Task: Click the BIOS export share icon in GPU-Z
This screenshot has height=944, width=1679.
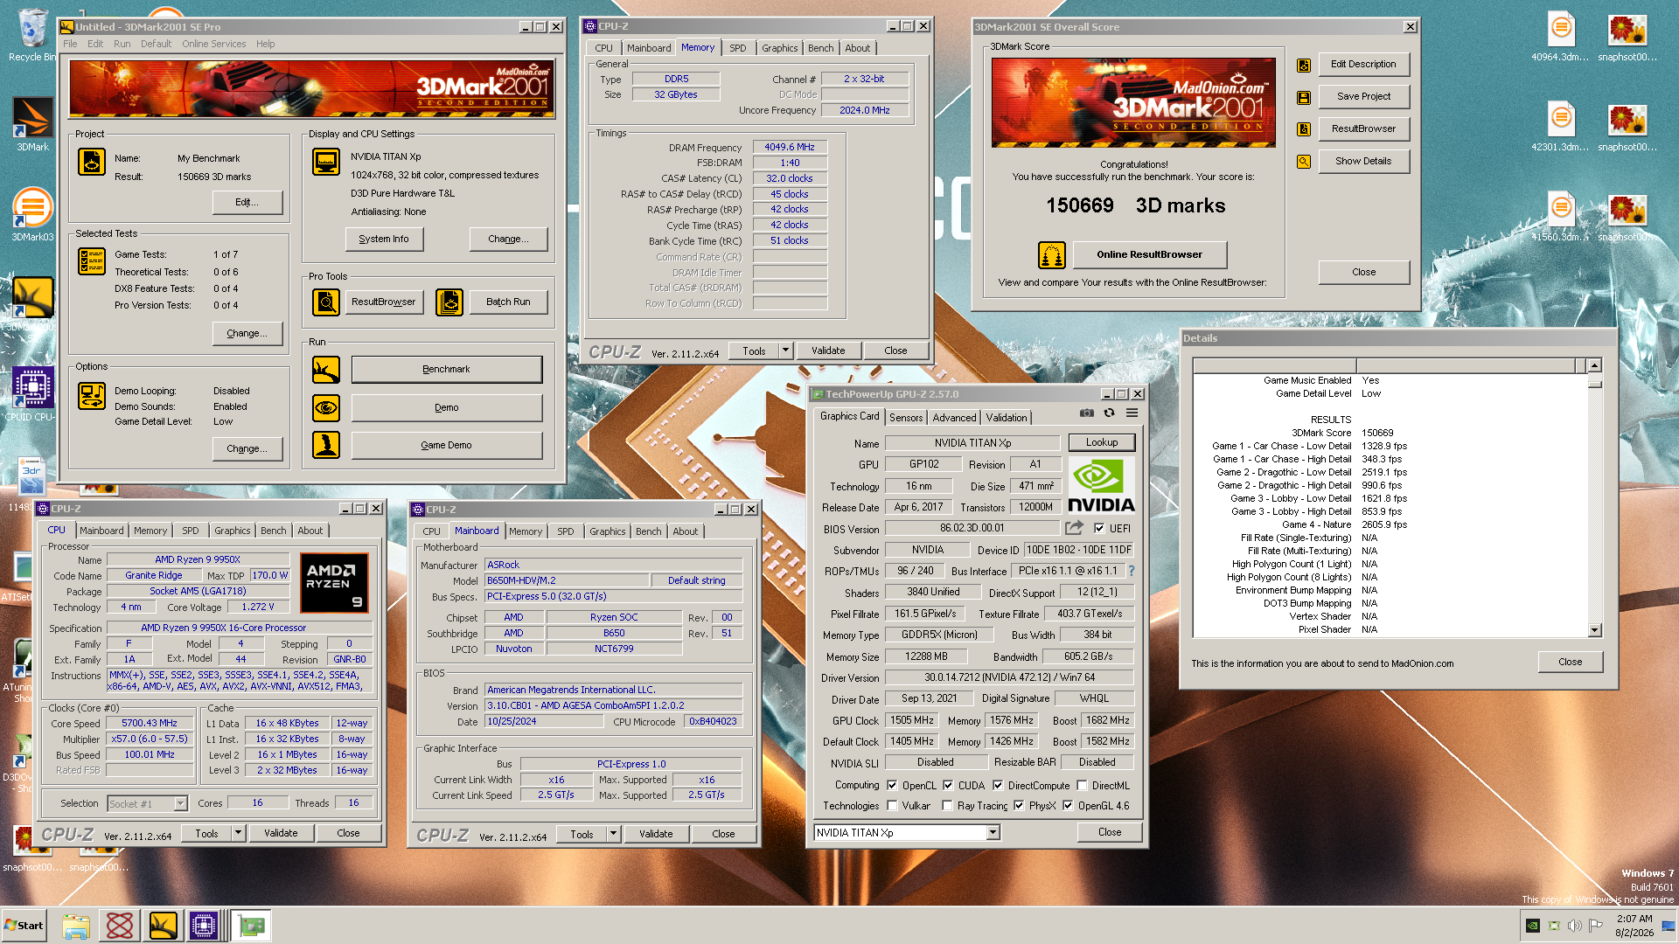Action: point(1074,528)
